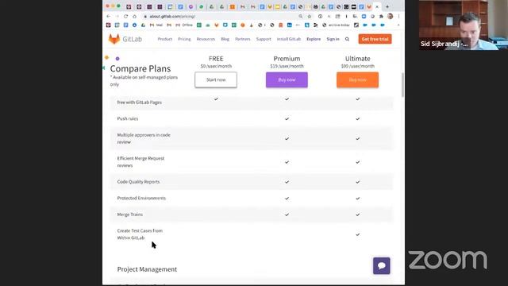Viewport: 508px width, 286px height.
Task: Click the Explore link
Action: point(314,39)
